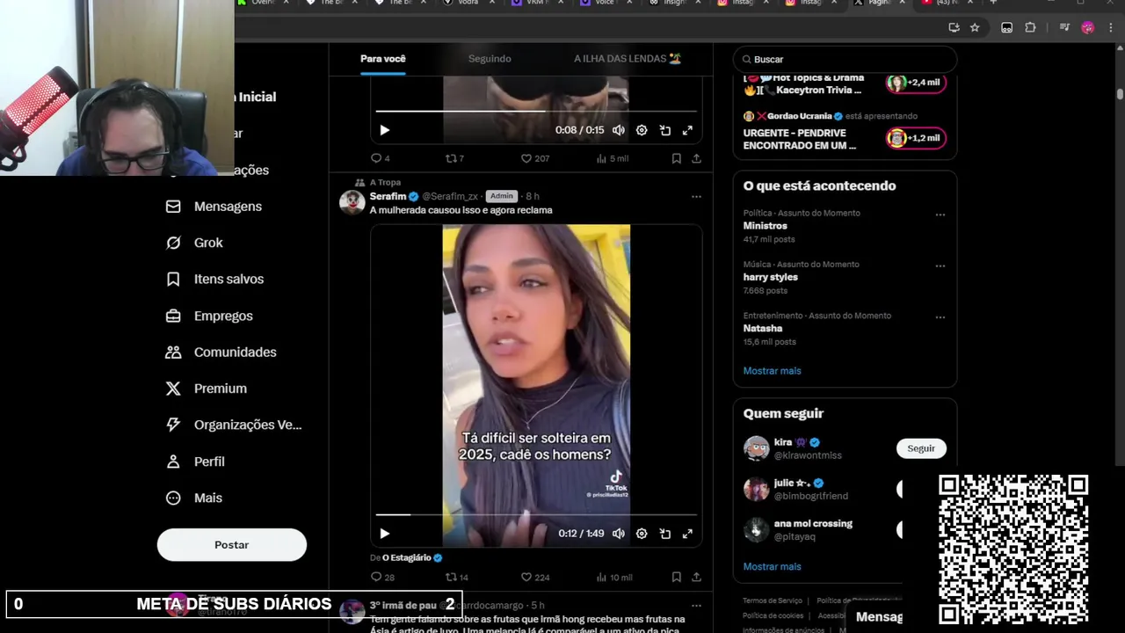1125x633 pixels.
Task: Go to Perfil page
Action: pyautogui.click(x=195, y=462)
